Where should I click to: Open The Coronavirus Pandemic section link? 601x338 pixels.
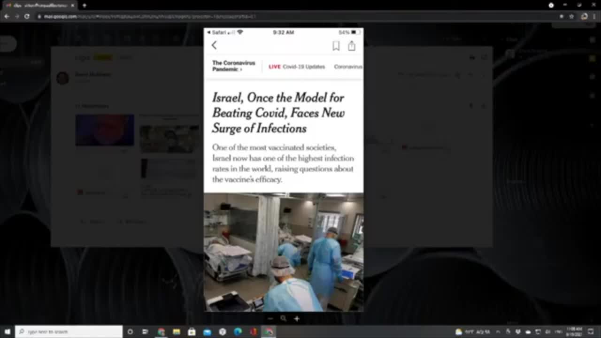pos(233,66)
